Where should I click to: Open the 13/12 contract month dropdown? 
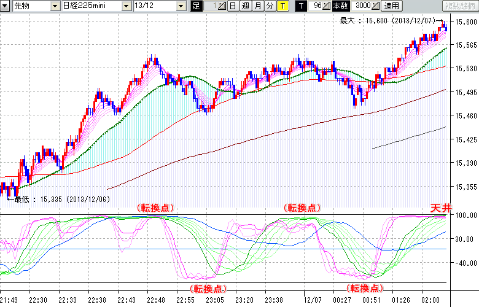pyautogui.click(x=181, y=6)
